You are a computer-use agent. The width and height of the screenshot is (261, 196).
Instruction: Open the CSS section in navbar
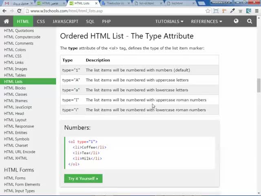point(41,21)
